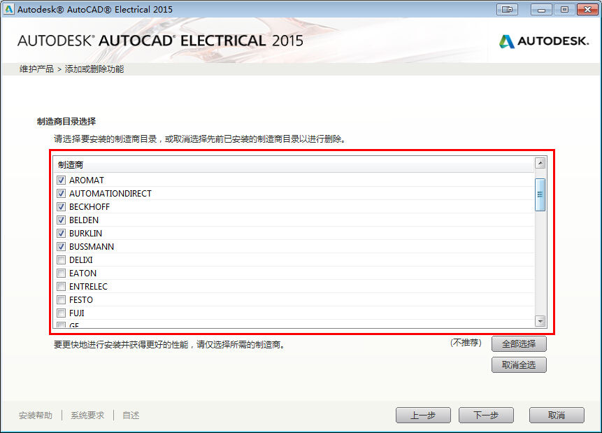Deselect the BECKHOFF manufacturer
The height and width of the screenshot is (433, 602).
point(62,207)
